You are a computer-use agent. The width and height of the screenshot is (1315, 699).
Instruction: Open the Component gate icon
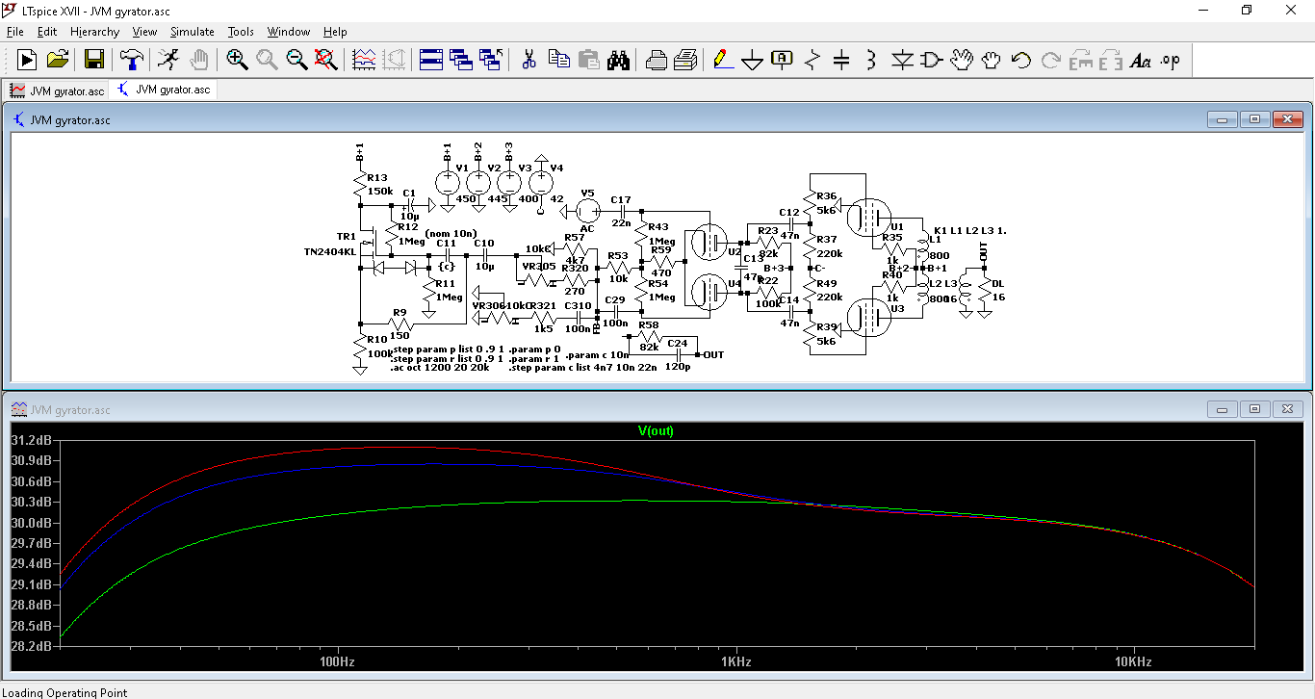(931, 60)
